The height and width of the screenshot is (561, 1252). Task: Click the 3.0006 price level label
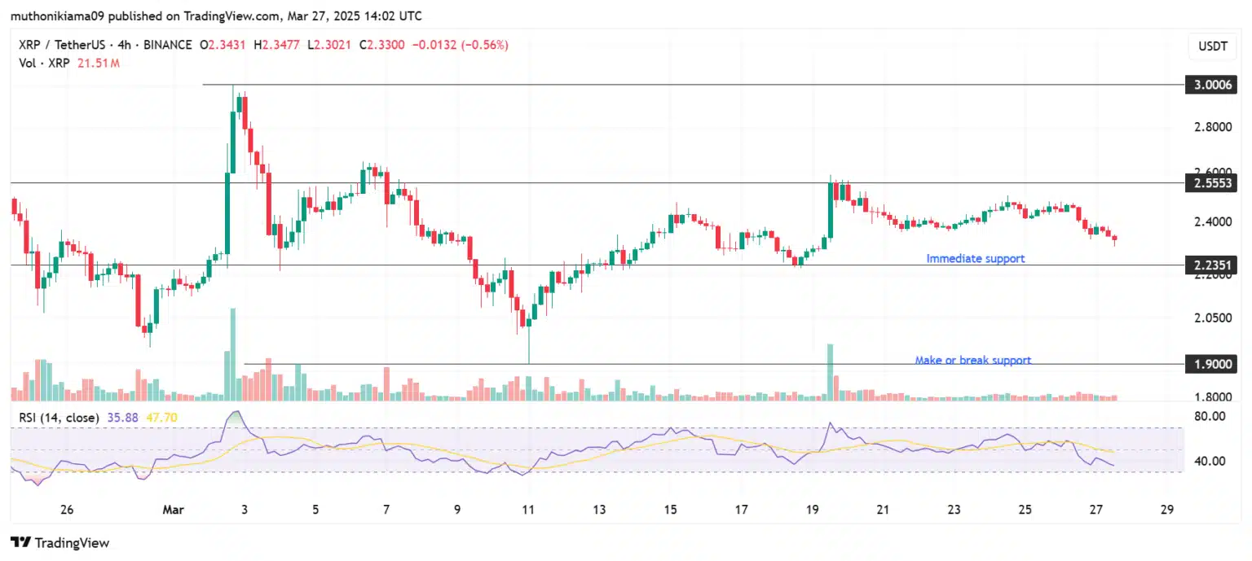(x=1210, y=85)
